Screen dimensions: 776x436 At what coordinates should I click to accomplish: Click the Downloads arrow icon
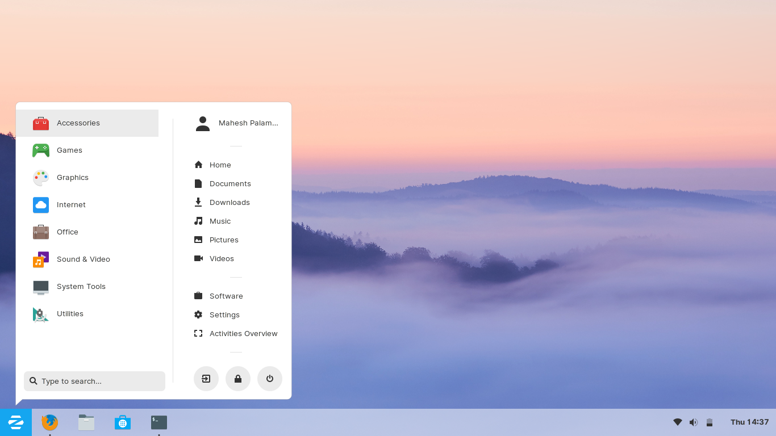(198, 202)
